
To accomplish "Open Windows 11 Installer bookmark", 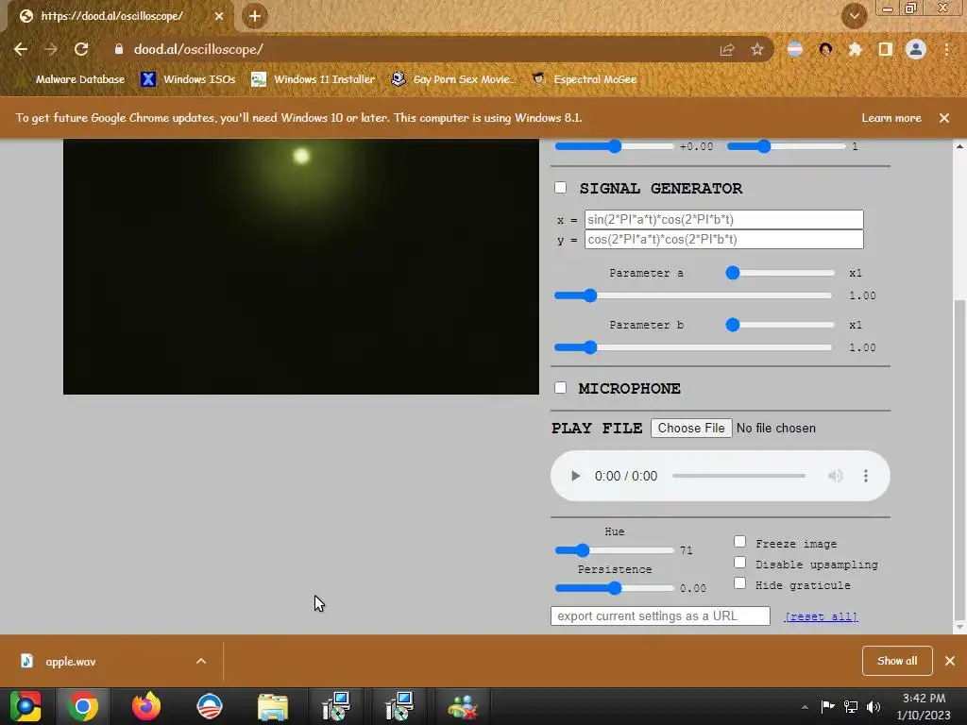I will point(314,79).
